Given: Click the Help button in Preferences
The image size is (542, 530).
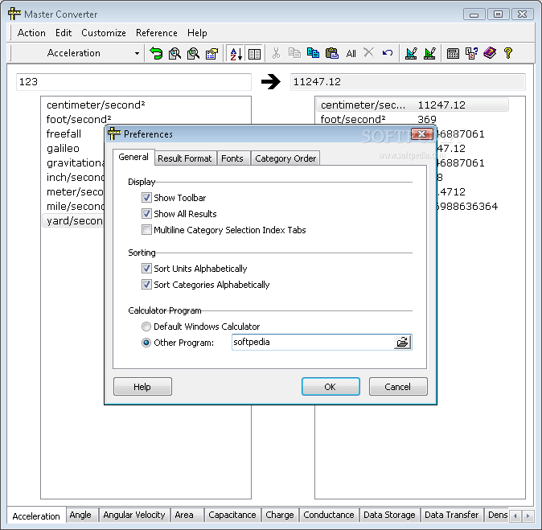Looking at the screenshot, I should 142,387.
